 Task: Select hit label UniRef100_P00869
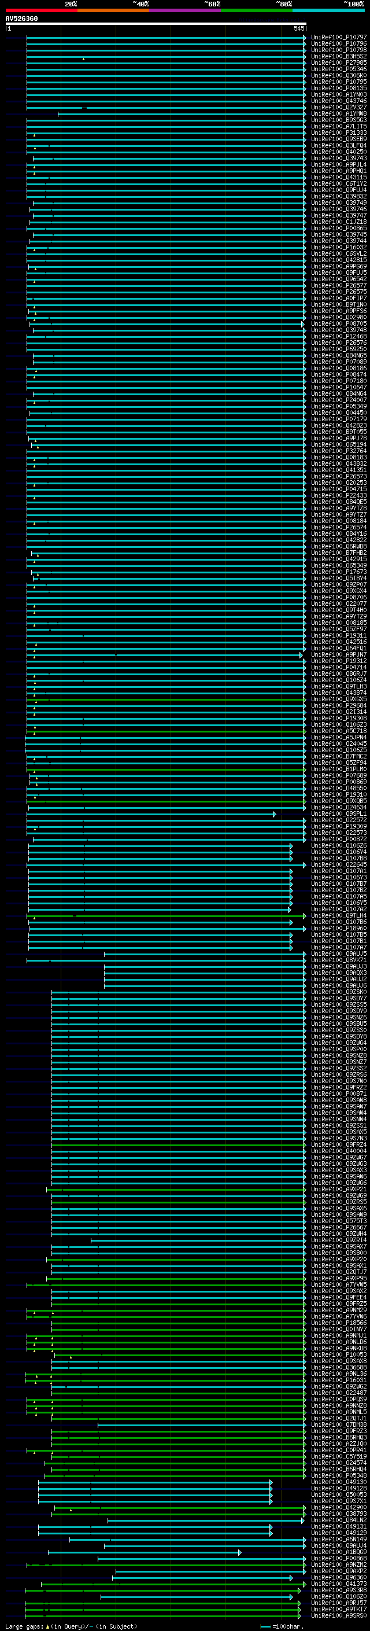(x=339, y=781)
